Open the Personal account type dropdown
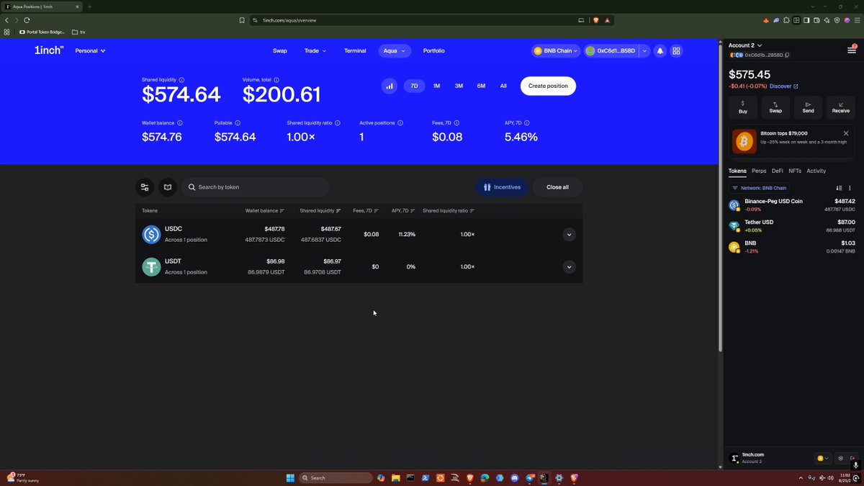Image resolution: width=864 pixels, height=486 pixels. (x=91, y=51)
